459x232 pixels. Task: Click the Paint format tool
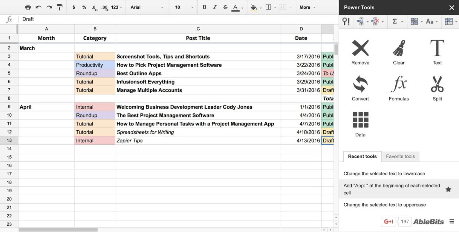(60, 7)
